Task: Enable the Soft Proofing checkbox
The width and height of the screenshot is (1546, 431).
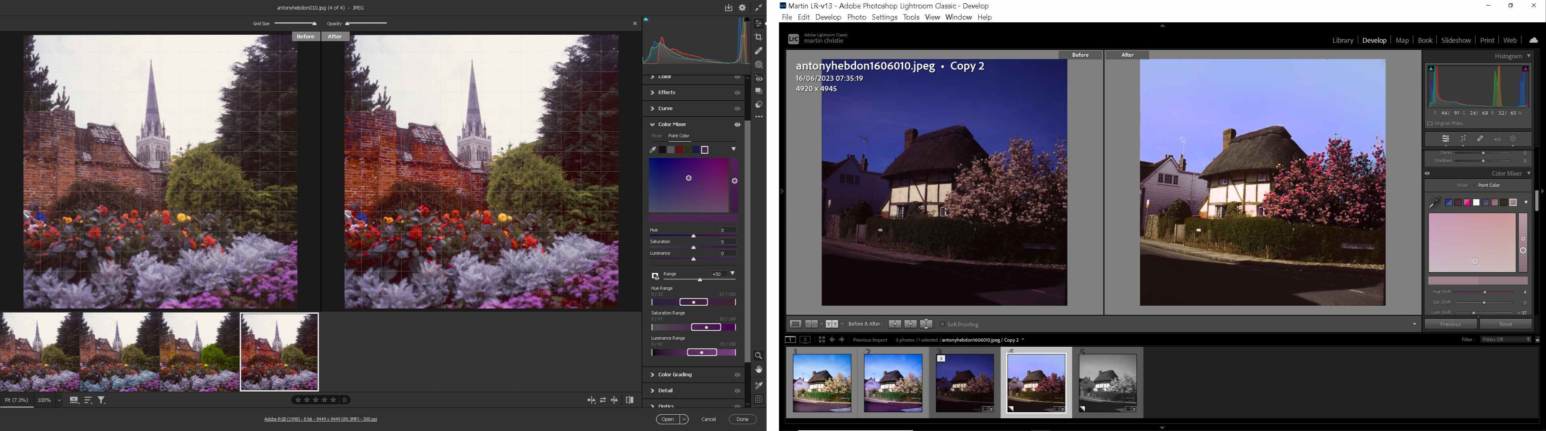Action: point(942,324)
